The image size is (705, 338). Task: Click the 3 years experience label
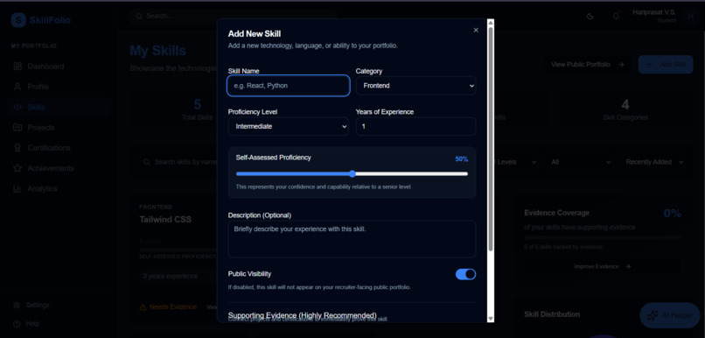coord(170,276)
